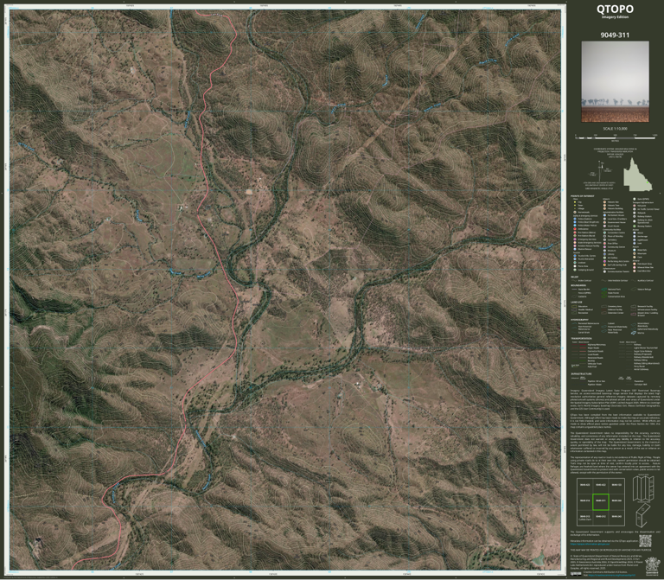
Task: Click the SCALE 1:10,000 label
Action: (615, 129)
